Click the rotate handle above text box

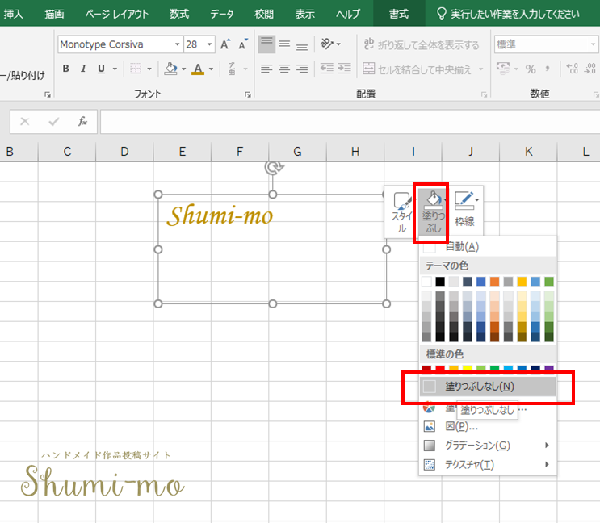(273, 167)
